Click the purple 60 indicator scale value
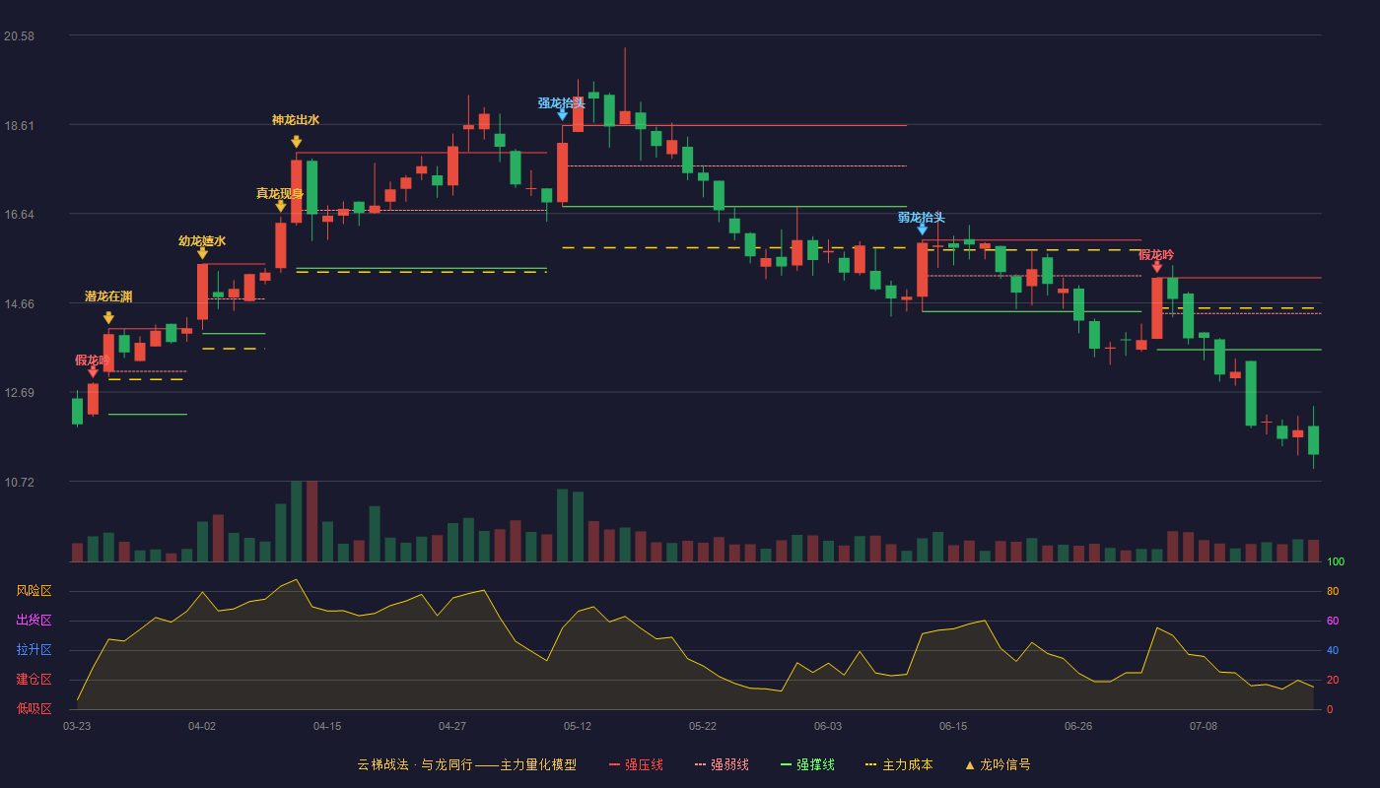 click(x=1333, y=621)
